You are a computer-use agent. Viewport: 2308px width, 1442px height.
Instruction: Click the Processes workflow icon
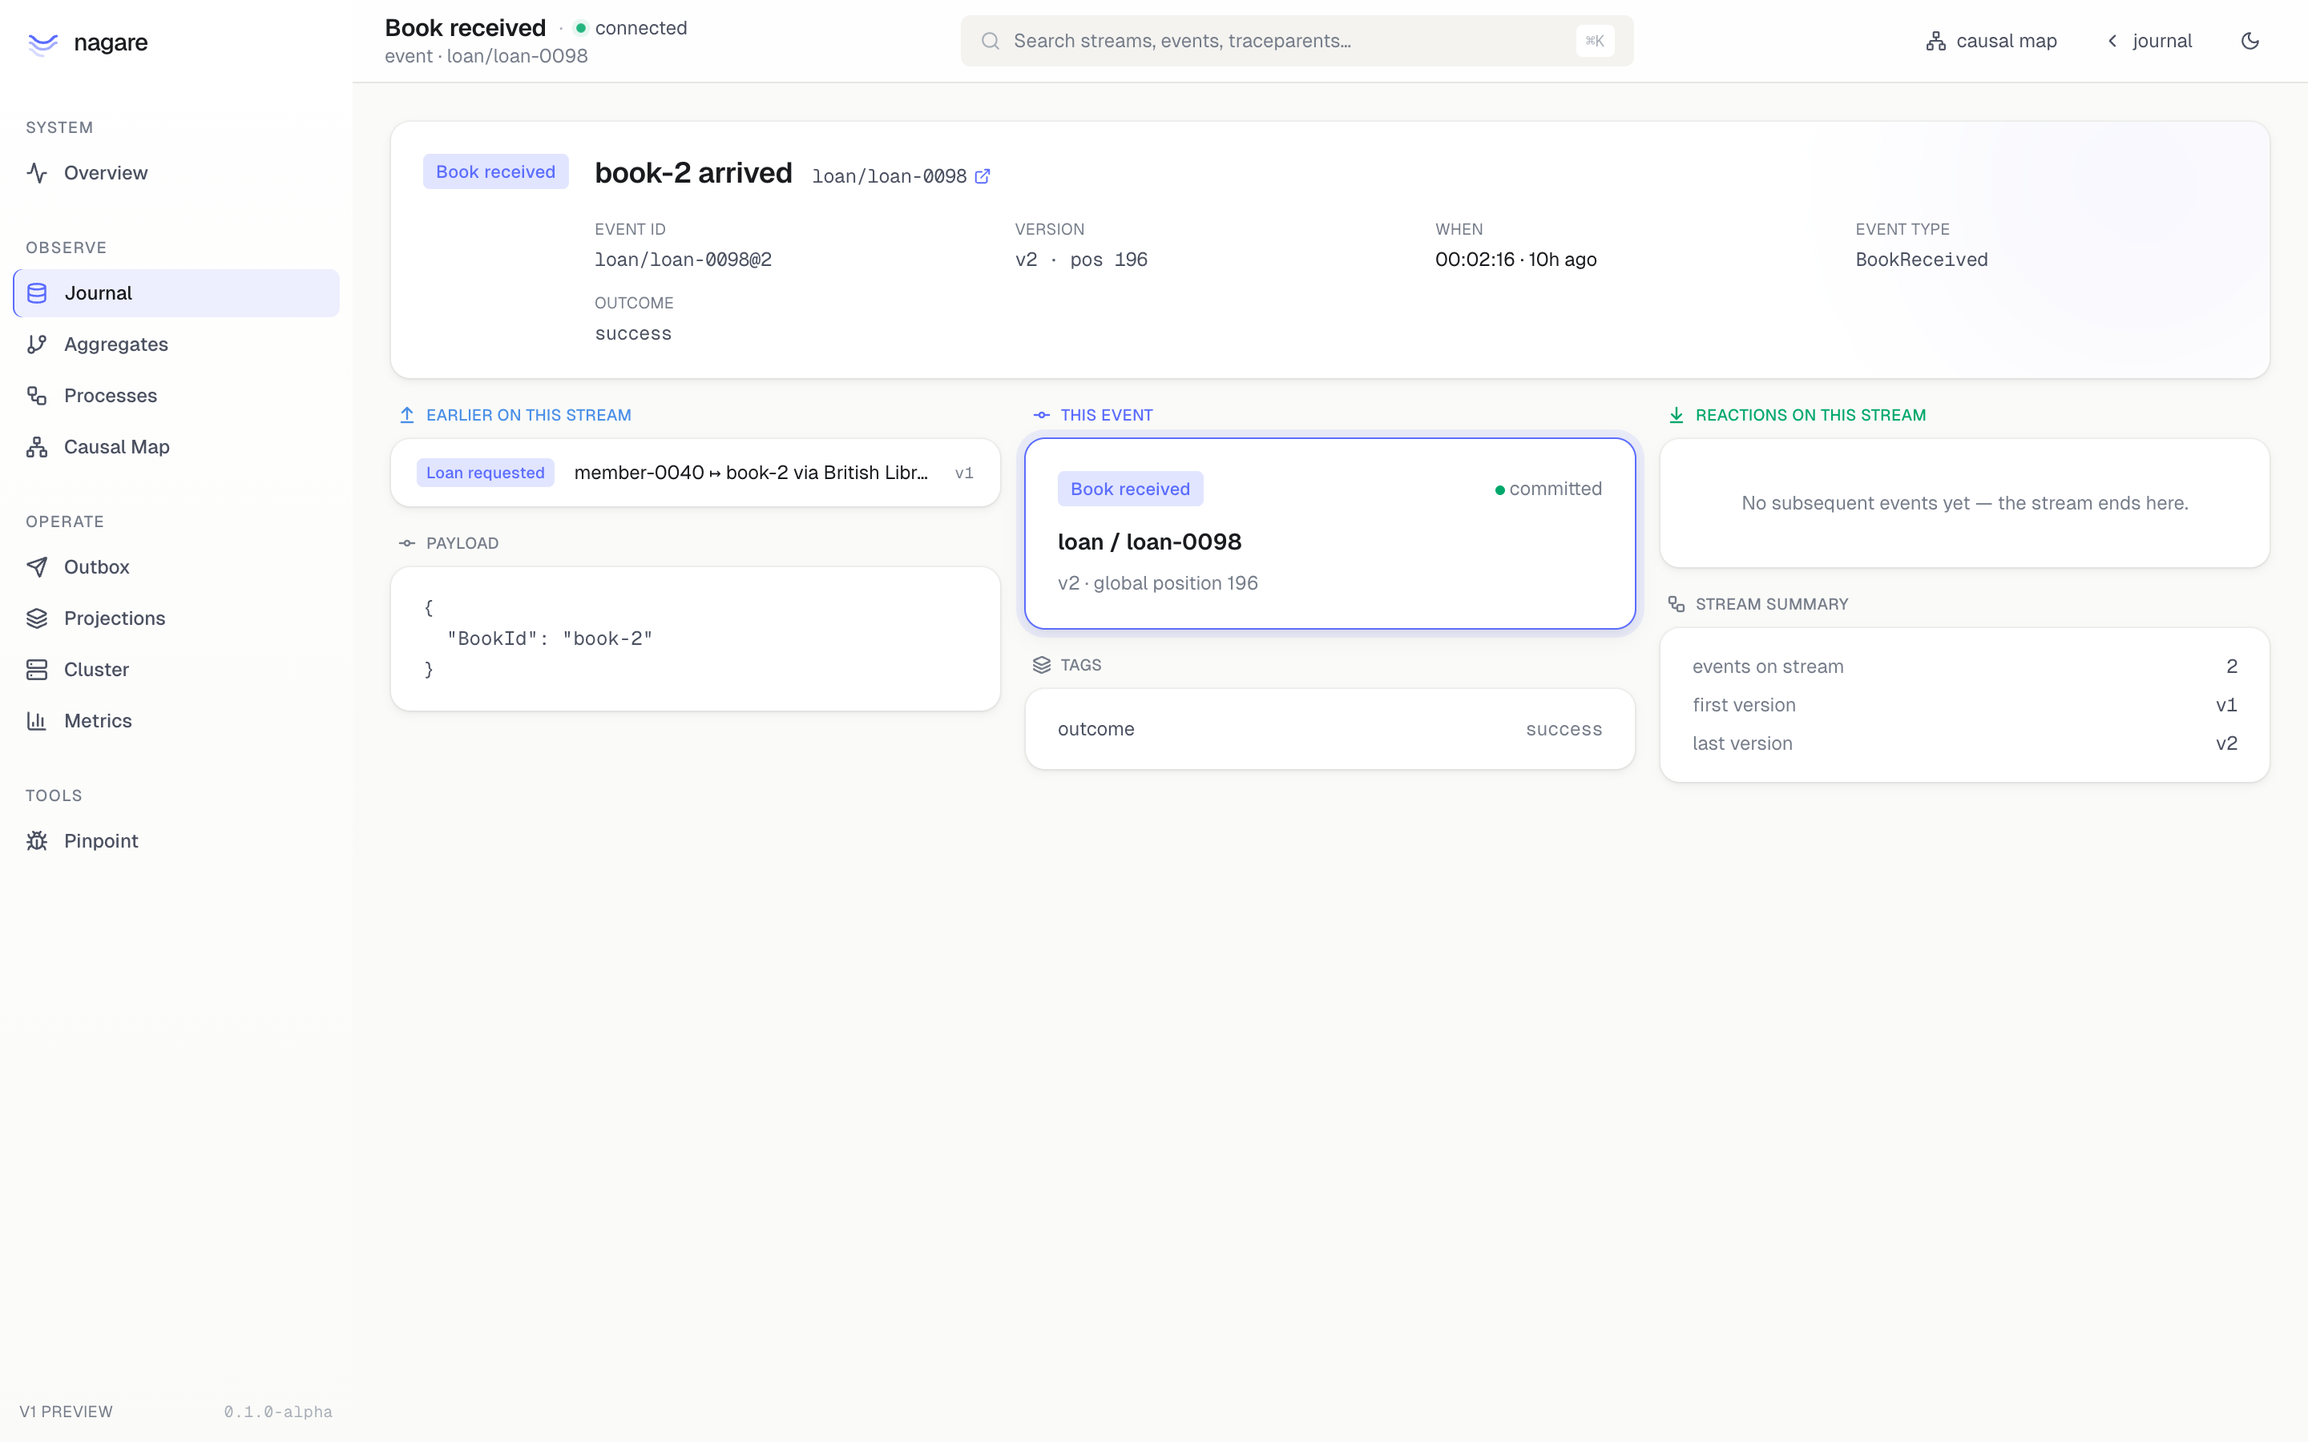pos(37,396)
